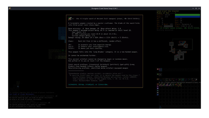Select the highlighted triple sword inventory tile

[180, 85]
